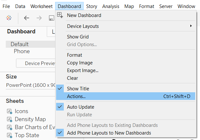Choose Export Image... menu entry
This screenshot has width=200, height=140.
[82, 70]
